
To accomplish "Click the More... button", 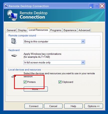I will [36, 89].
